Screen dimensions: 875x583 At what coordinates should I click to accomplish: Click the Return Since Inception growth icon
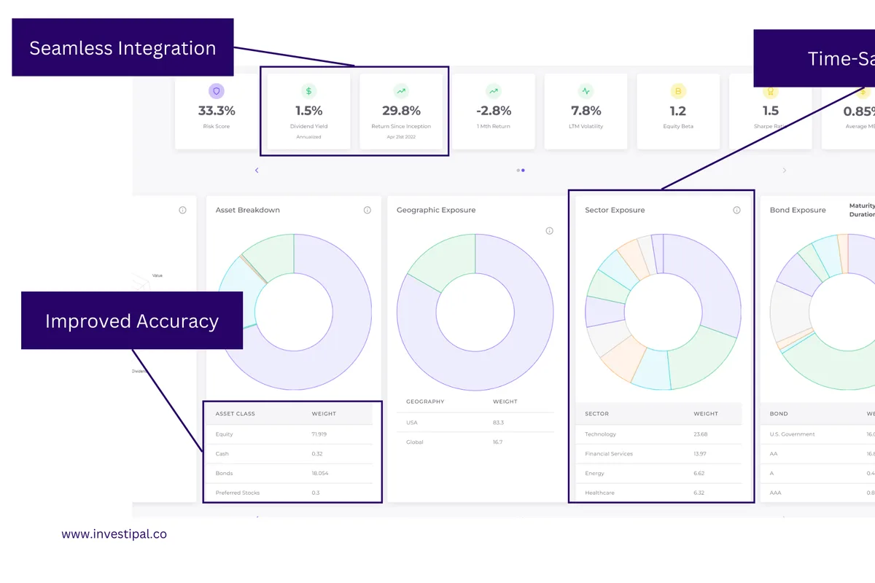[400, 90]
